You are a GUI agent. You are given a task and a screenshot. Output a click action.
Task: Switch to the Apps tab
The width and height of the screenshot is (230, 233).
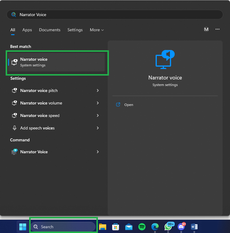coord(27,30)
